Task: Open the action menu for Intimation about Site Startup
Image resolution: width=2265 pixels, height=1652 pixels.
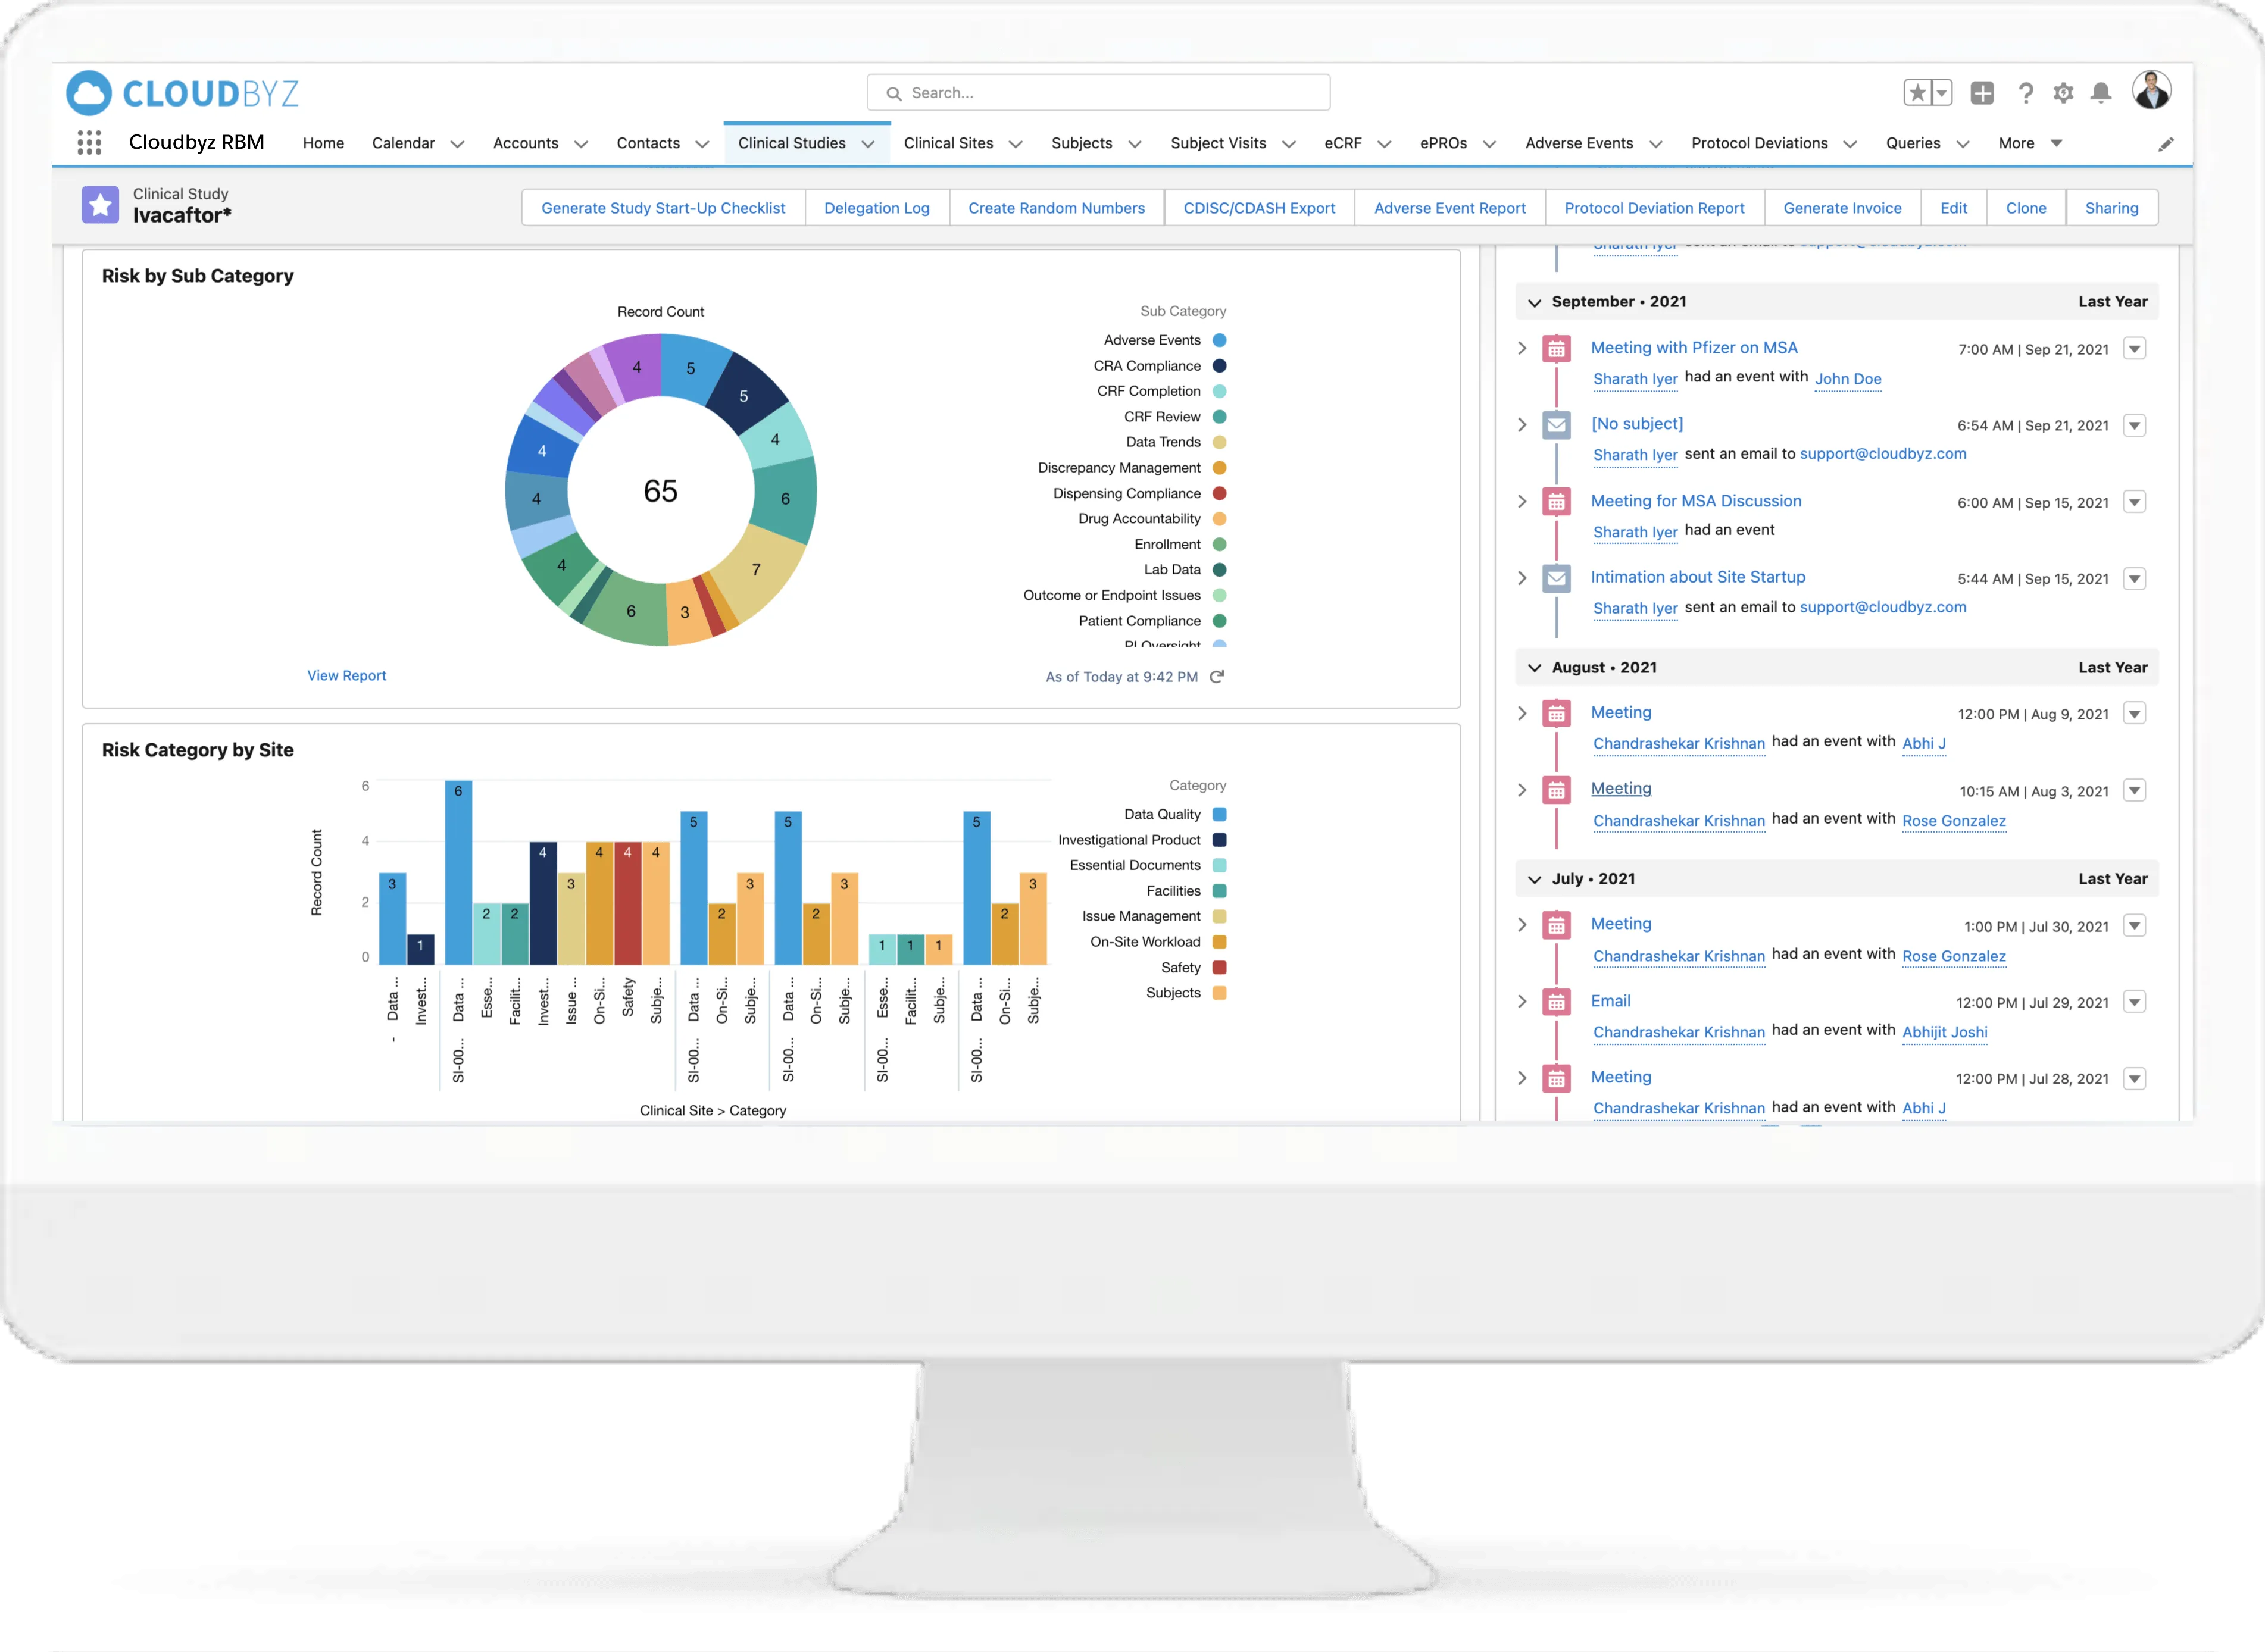Action: point(2134,578)
